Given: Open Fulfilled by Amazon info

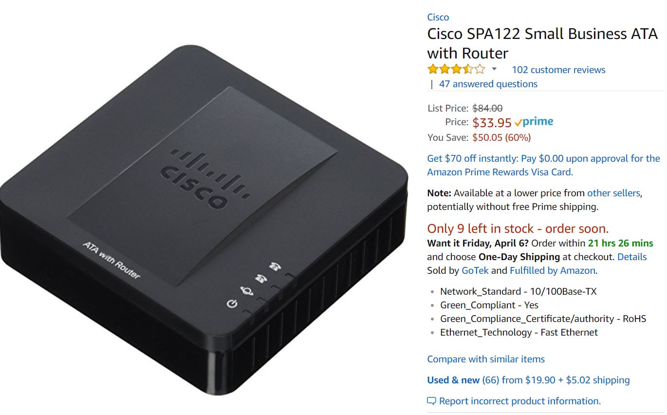Looking at the screenshot, I should (553, 270).
